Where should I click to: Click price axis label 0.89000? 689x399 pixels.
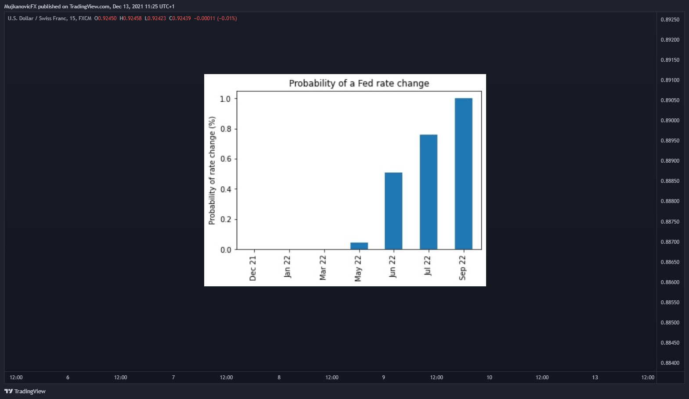(x=670, y=121)
